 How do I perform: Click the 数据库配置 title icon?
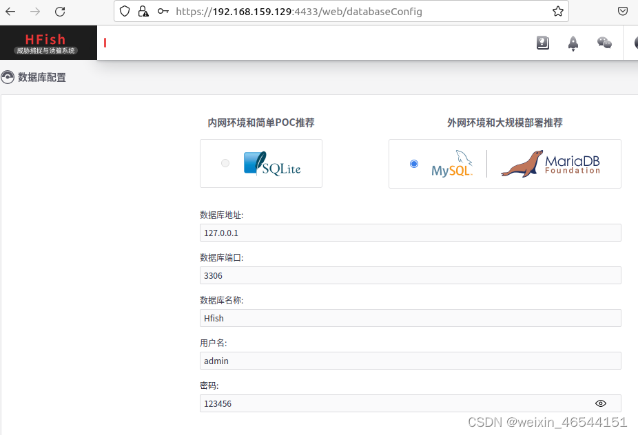point(8,77)
